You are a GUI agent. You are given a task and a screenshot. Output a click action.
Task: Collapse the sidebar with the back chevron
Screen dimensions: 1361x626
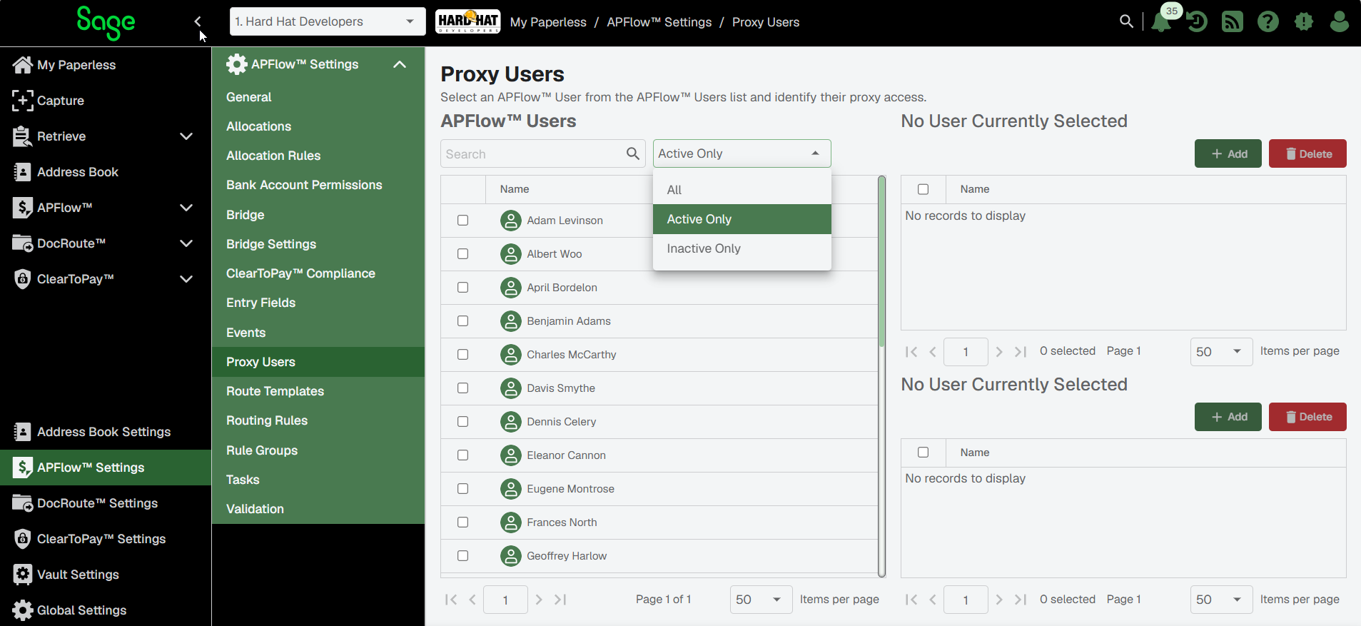pyautogui.click(x=198, y=21)
